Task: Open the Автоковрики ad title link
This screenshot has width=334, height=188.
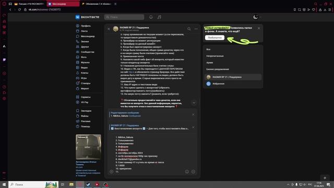Action: pos(86,163)
